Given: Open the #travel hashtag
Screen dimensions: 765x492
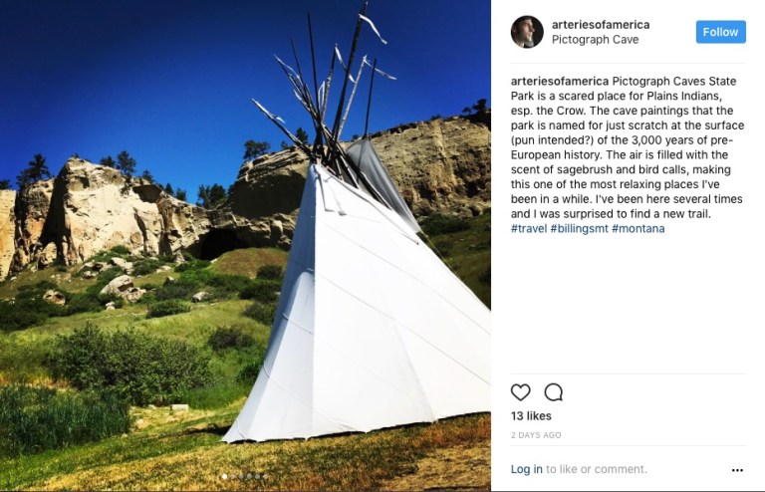Looking at the screenshot, I should point(528,229).
